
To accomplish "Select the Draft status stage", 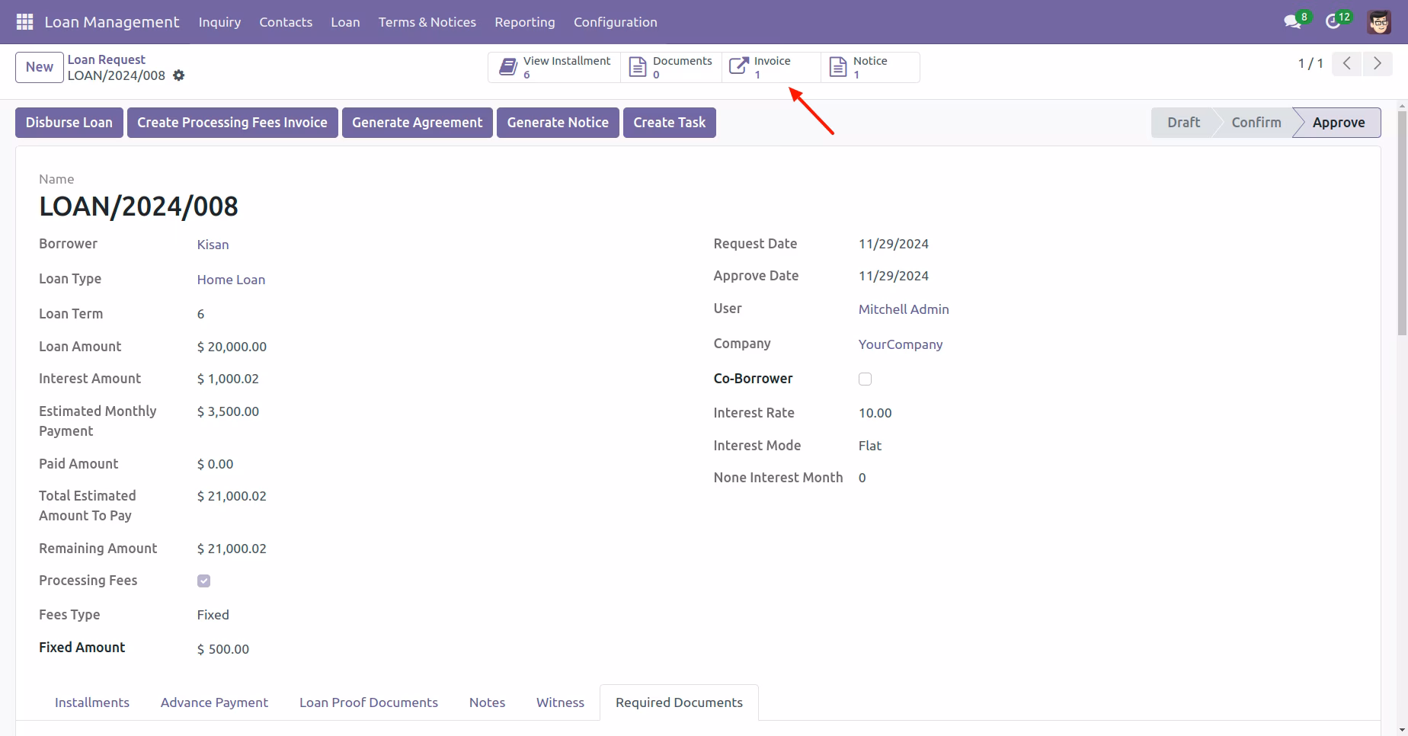I will pos(1183,123).
